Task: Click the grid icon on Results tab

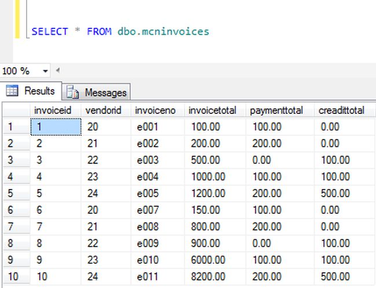Action: point(12,91)
